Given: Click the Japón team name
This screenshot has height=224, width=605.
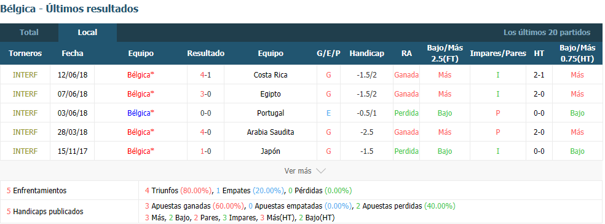Looking at the screenshot, I should pyautogui.click(x=271, y=151).
